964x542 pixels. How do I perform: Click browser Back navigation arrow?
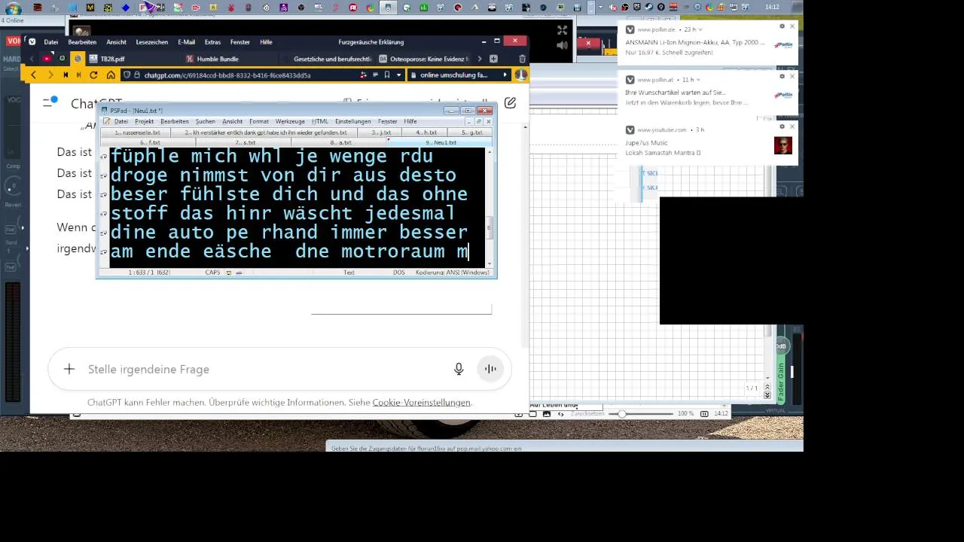pos(33,75)
